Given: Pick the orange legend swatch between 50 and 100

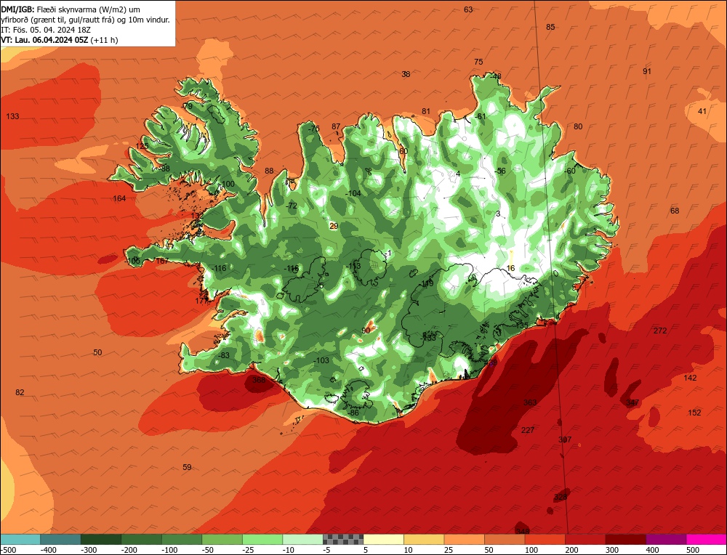Looking at the screenshot, I should tap(505, 539).
